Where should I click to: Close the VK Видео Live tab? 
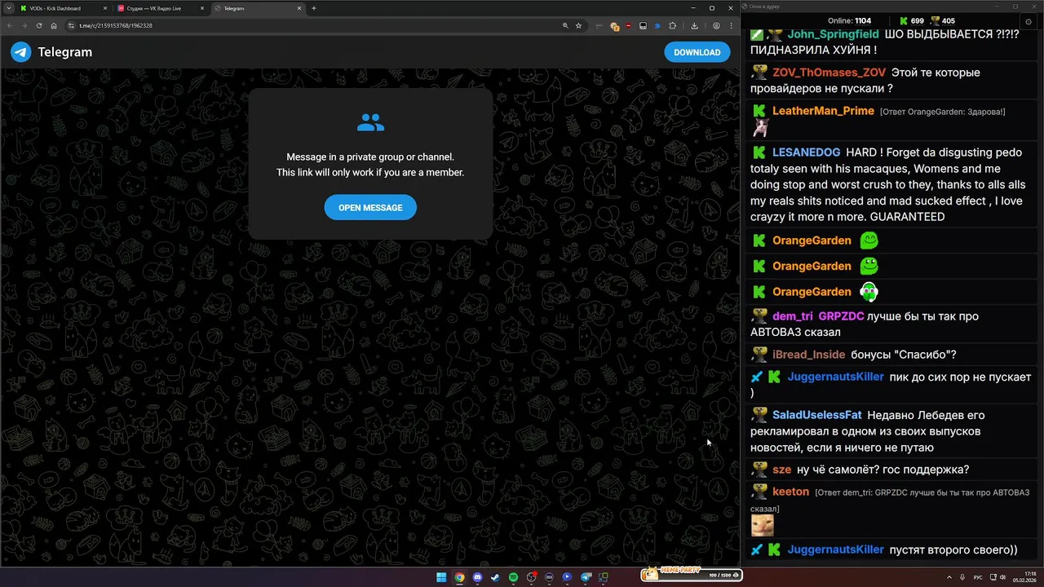point(202,8)
